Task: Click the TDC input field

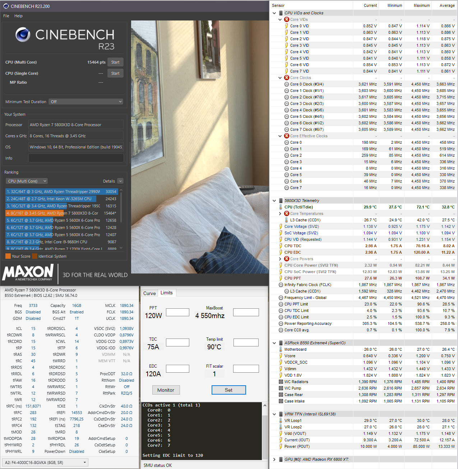Action: point(177,342)
